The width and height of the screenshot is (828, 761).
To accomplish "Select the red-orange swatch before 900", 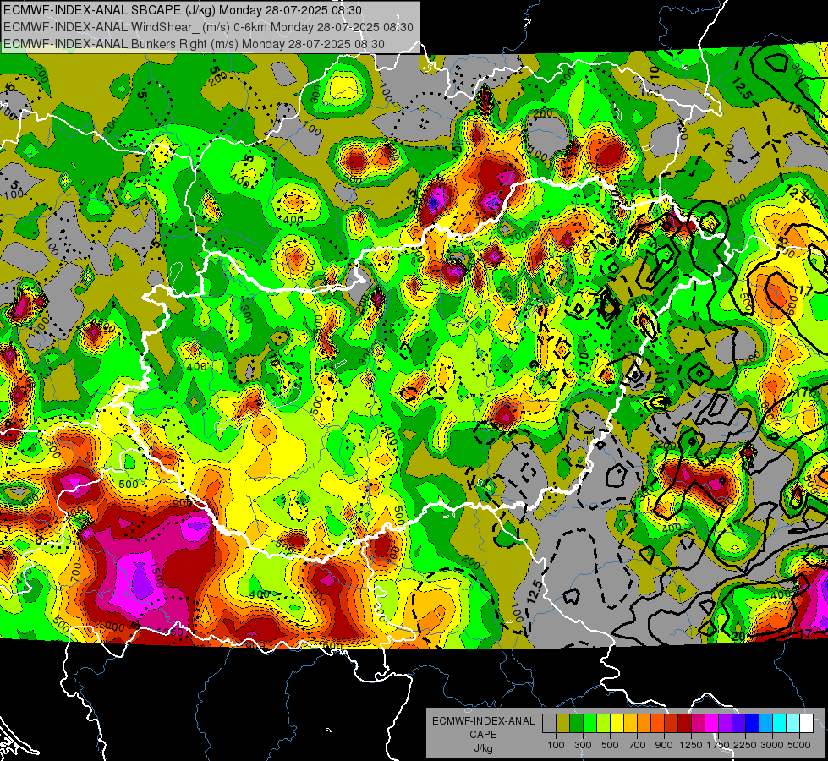I will (658, 724).
